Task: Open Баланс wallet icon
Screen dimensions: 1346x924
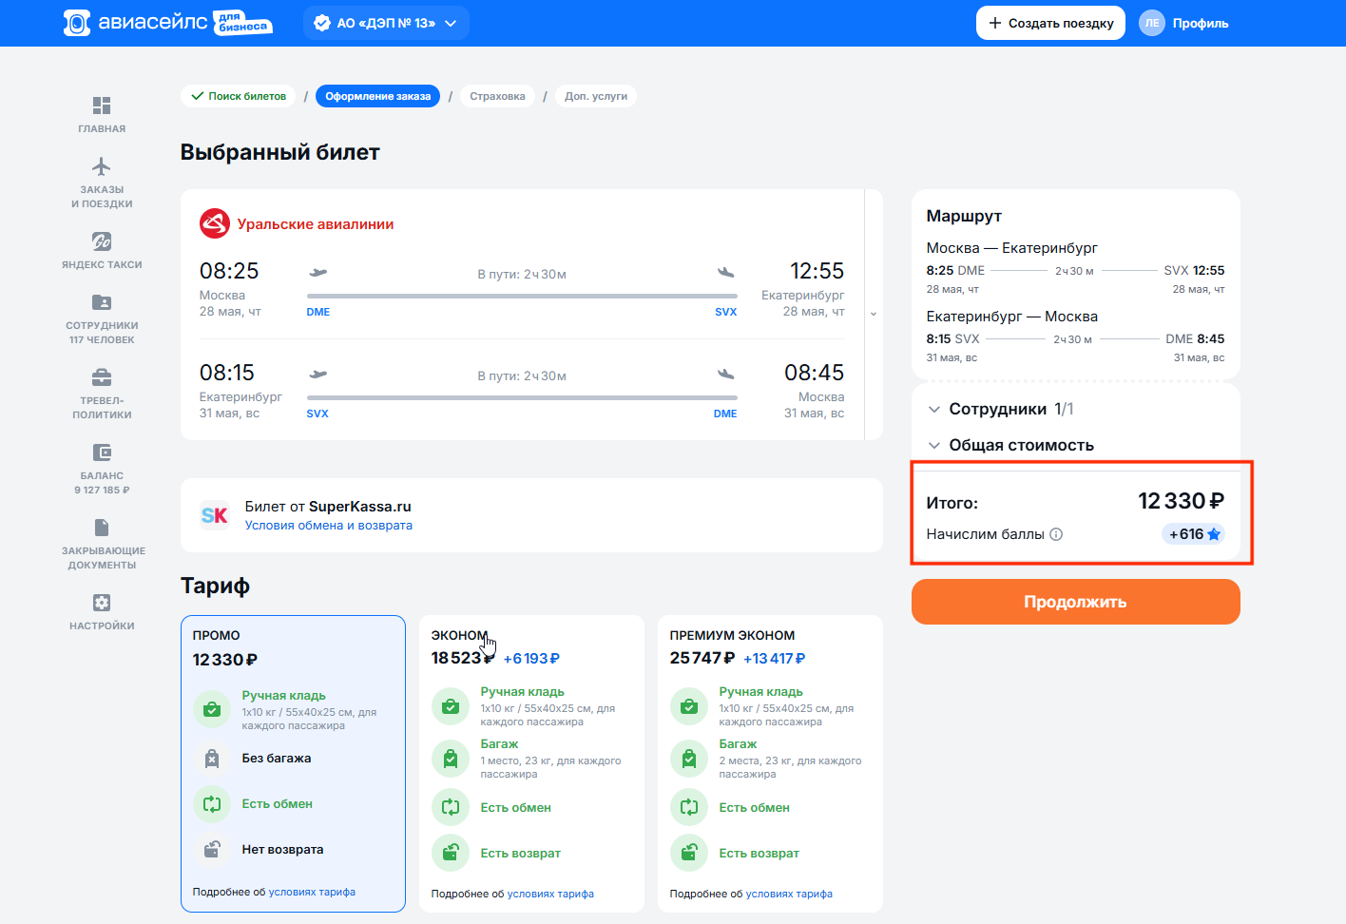Action: pos(102,452)
